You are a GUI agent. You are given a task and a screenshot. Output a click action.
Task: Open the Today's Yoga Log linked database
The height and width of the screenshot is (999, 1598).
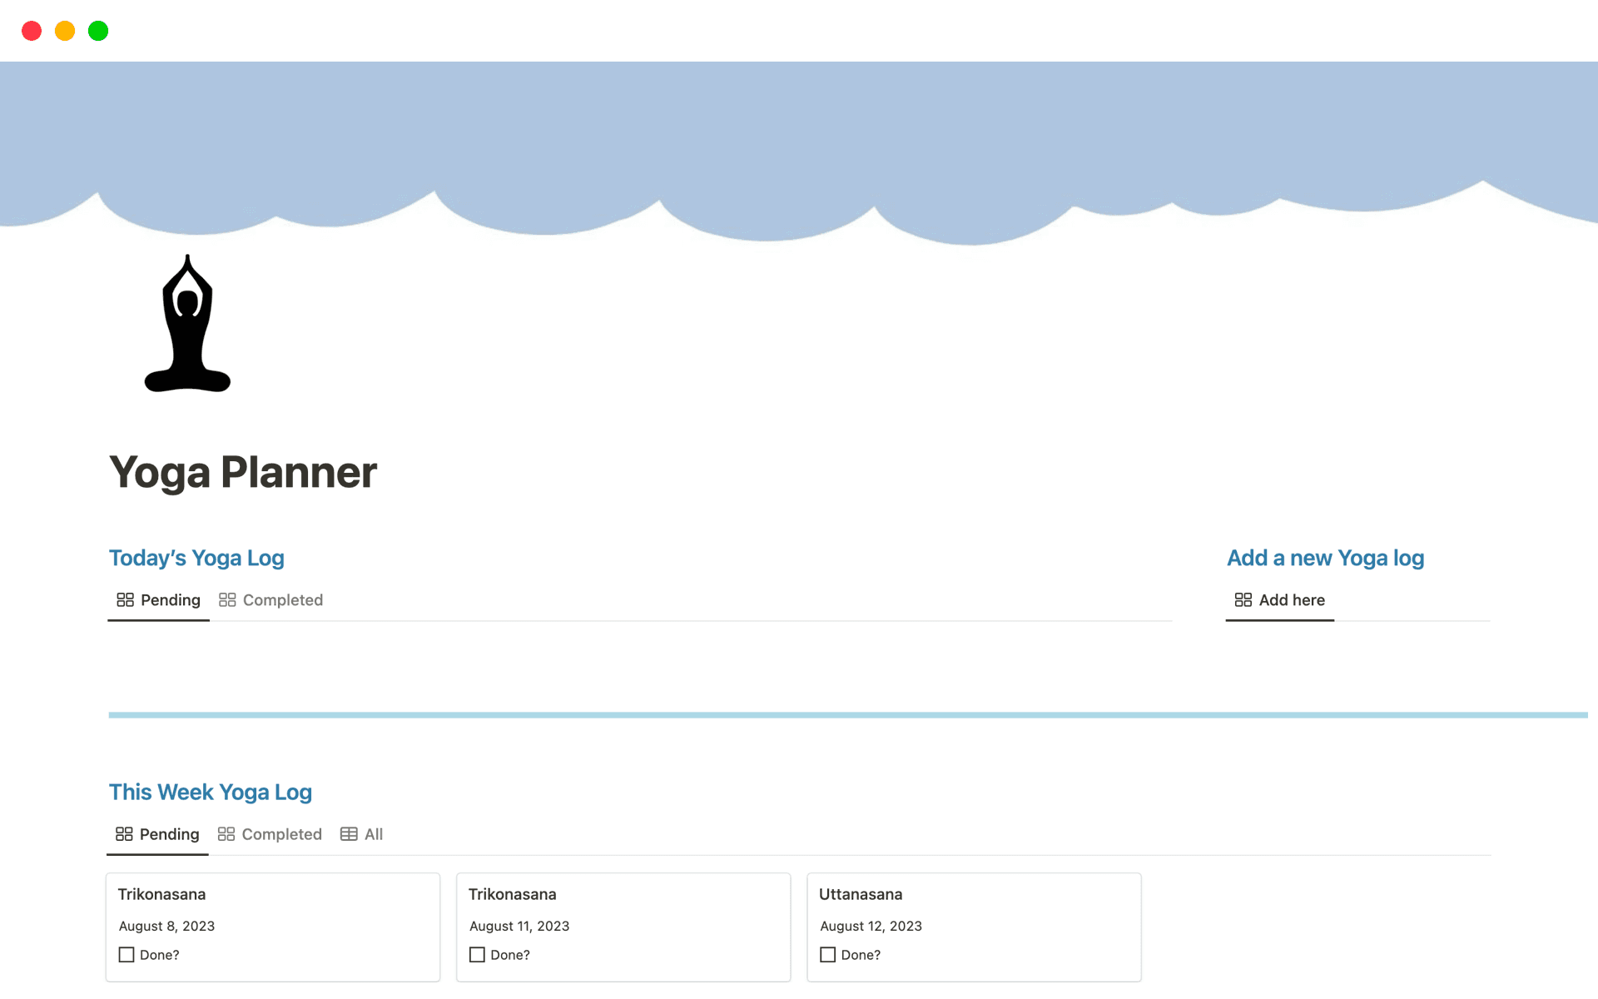click(x=196, y=558)
